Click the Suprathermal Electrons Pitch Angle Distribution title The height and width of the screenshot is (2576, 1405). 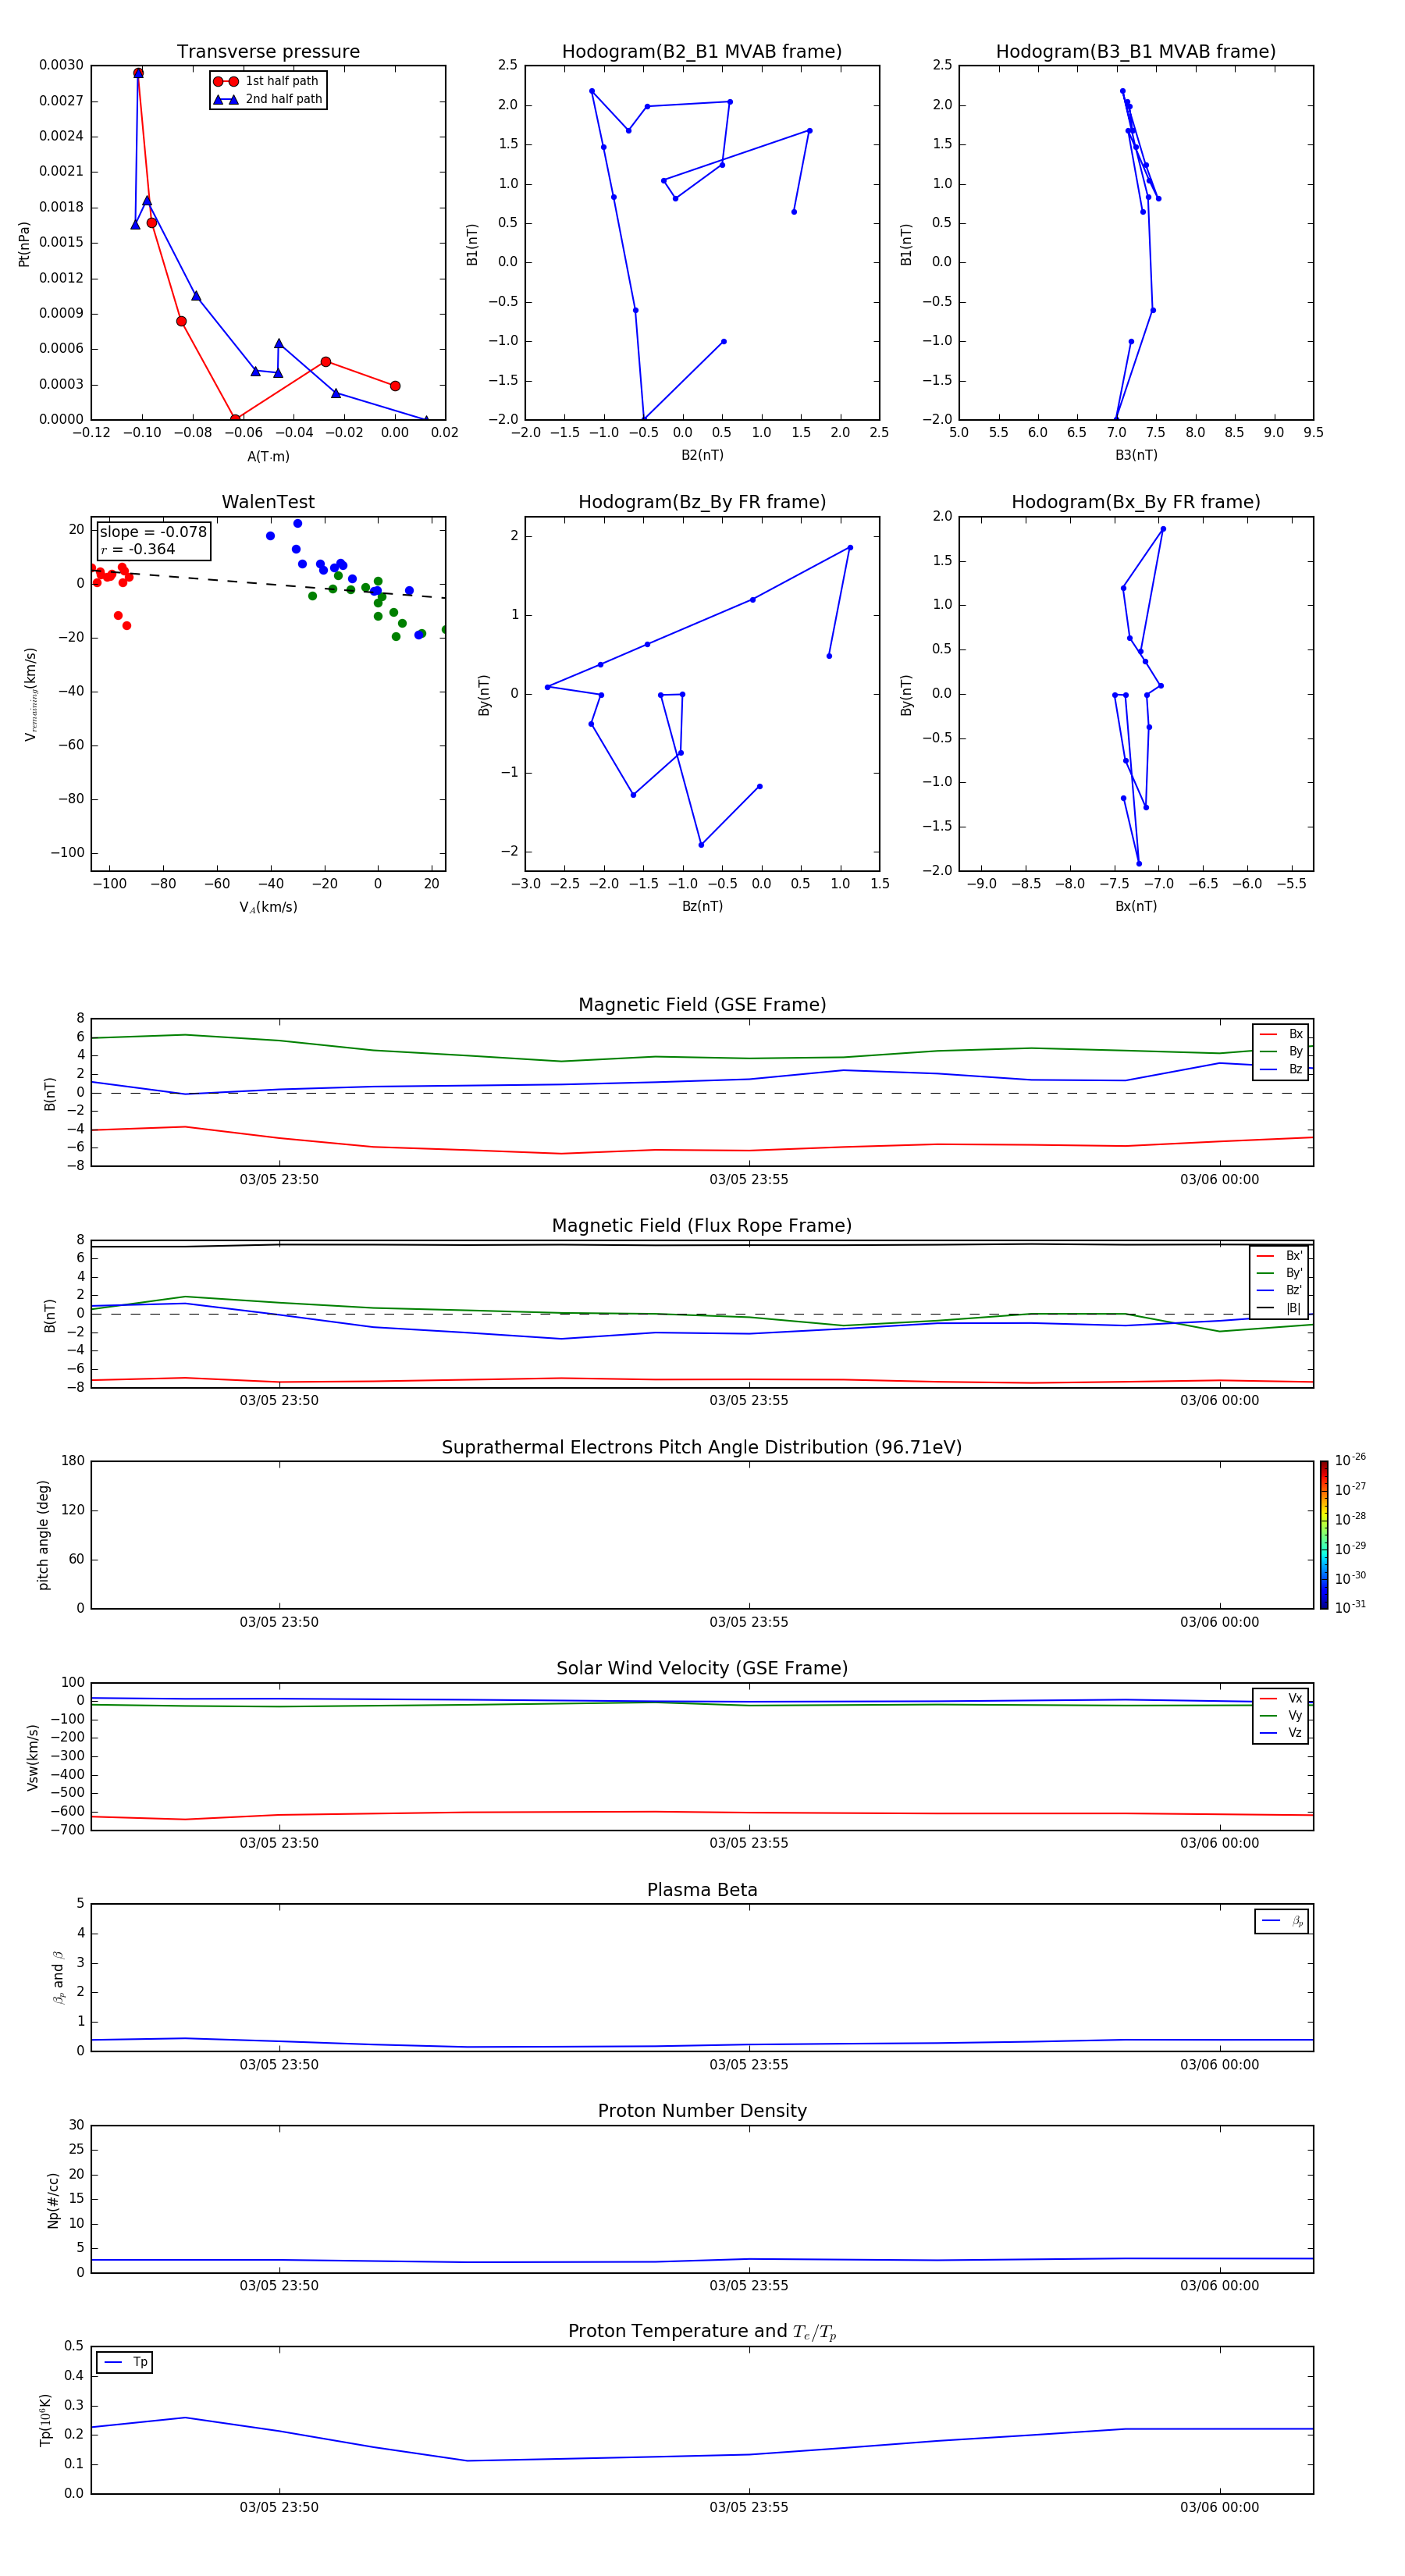pos(702,1447)
